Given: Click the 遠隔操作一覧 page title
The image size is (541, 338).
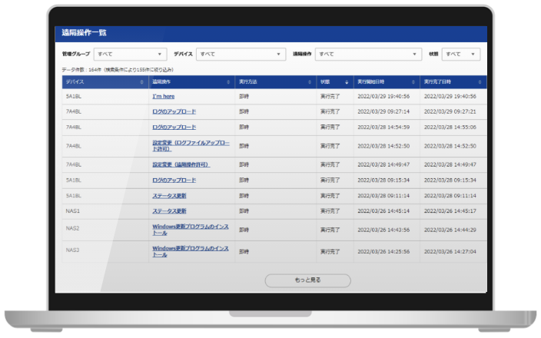Looking at the screenshot, I should click(x=84, y=33).
